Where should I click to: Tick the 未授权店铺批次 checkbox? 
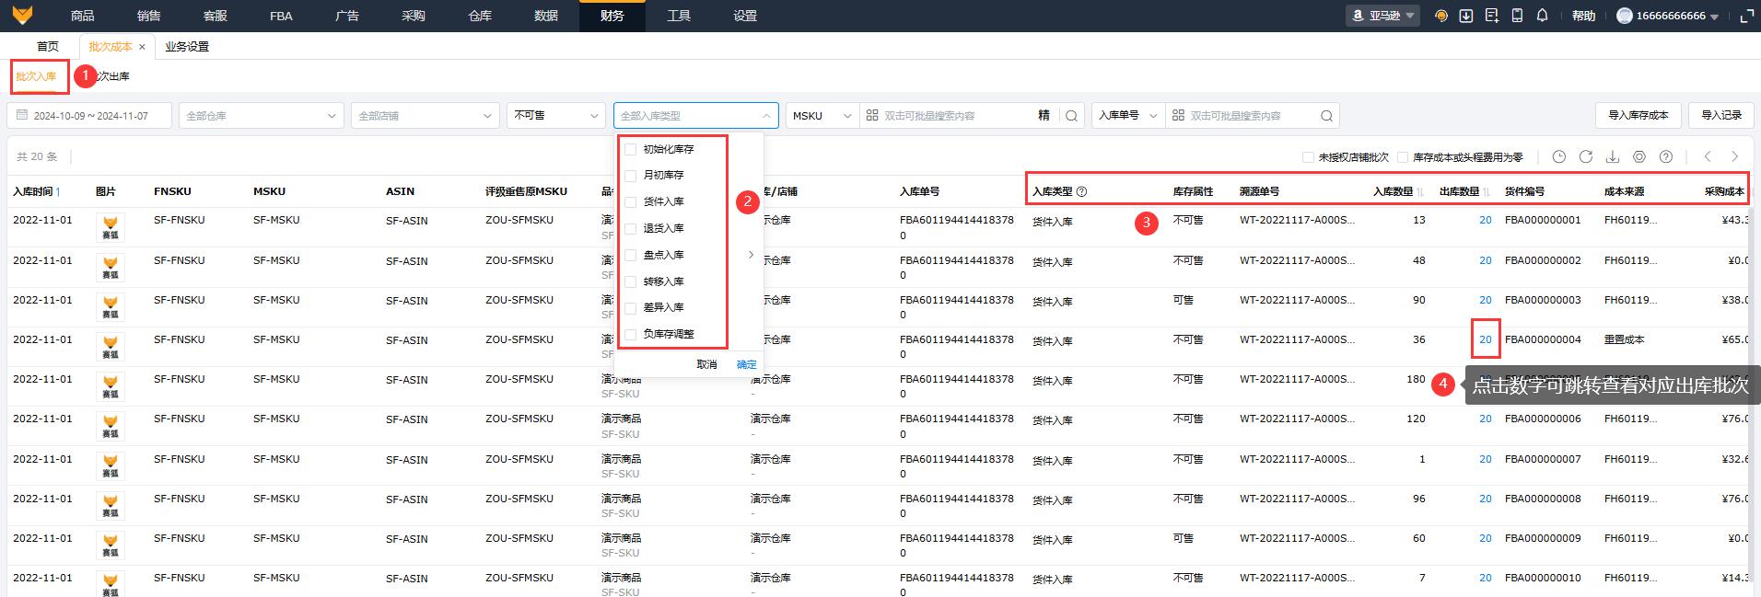pos(1308,157)
